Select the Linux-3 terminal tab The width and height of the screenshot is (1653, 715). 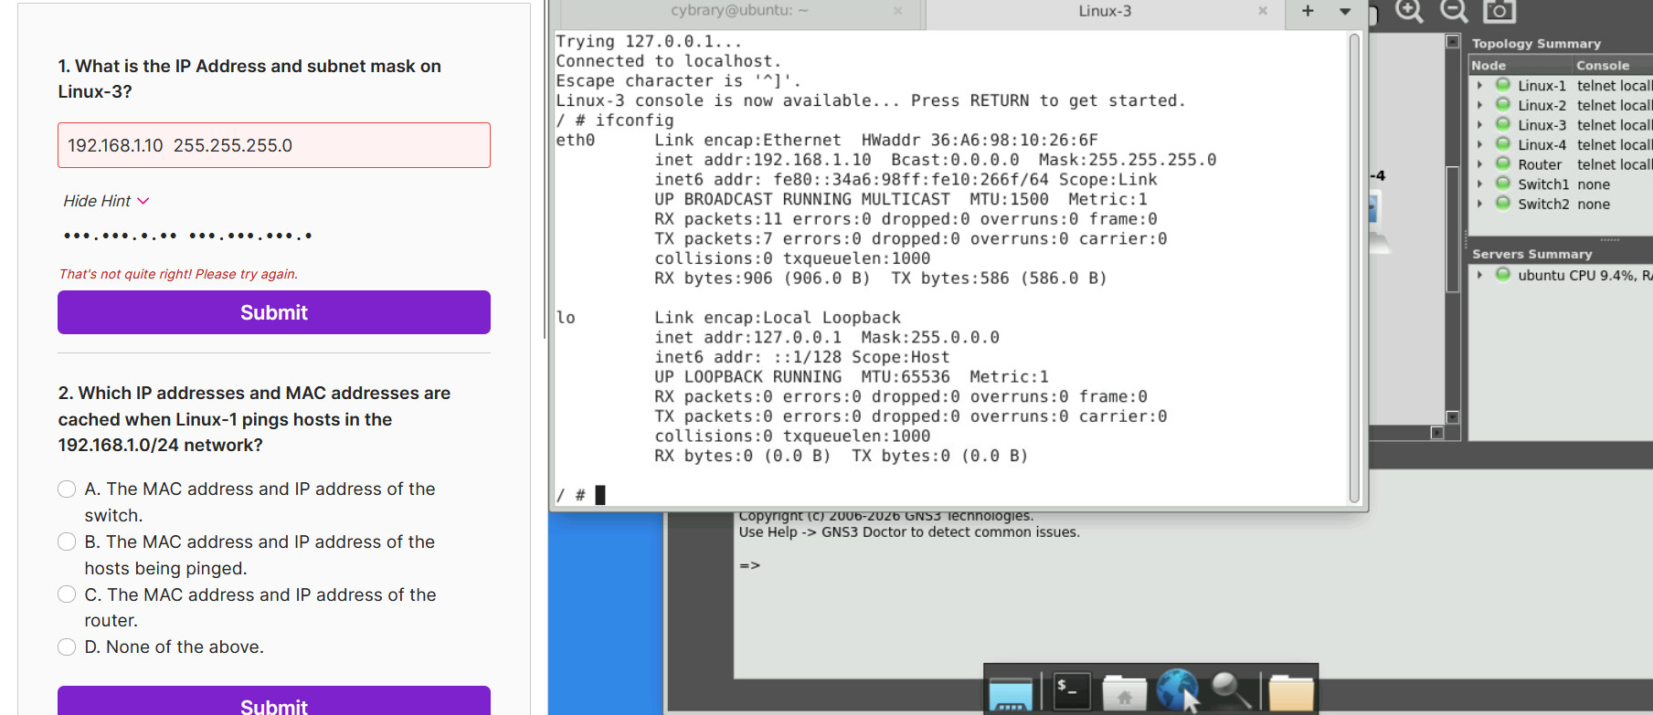tap(1104, 11)
